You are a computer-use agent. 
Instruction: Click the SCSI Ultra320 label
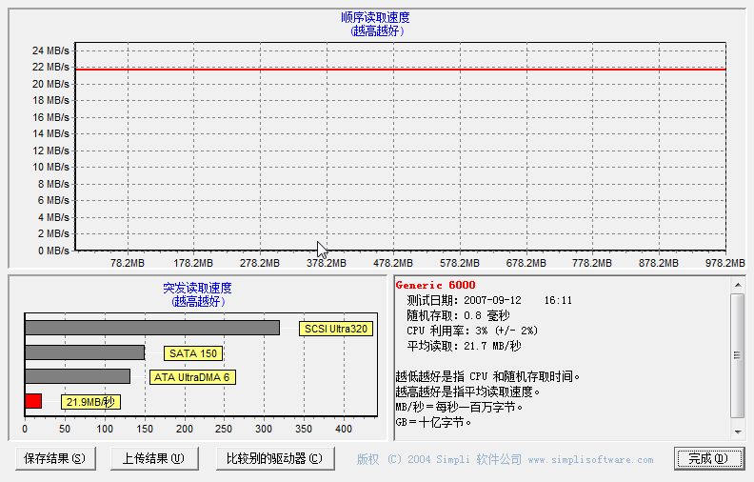click(336, 329)
